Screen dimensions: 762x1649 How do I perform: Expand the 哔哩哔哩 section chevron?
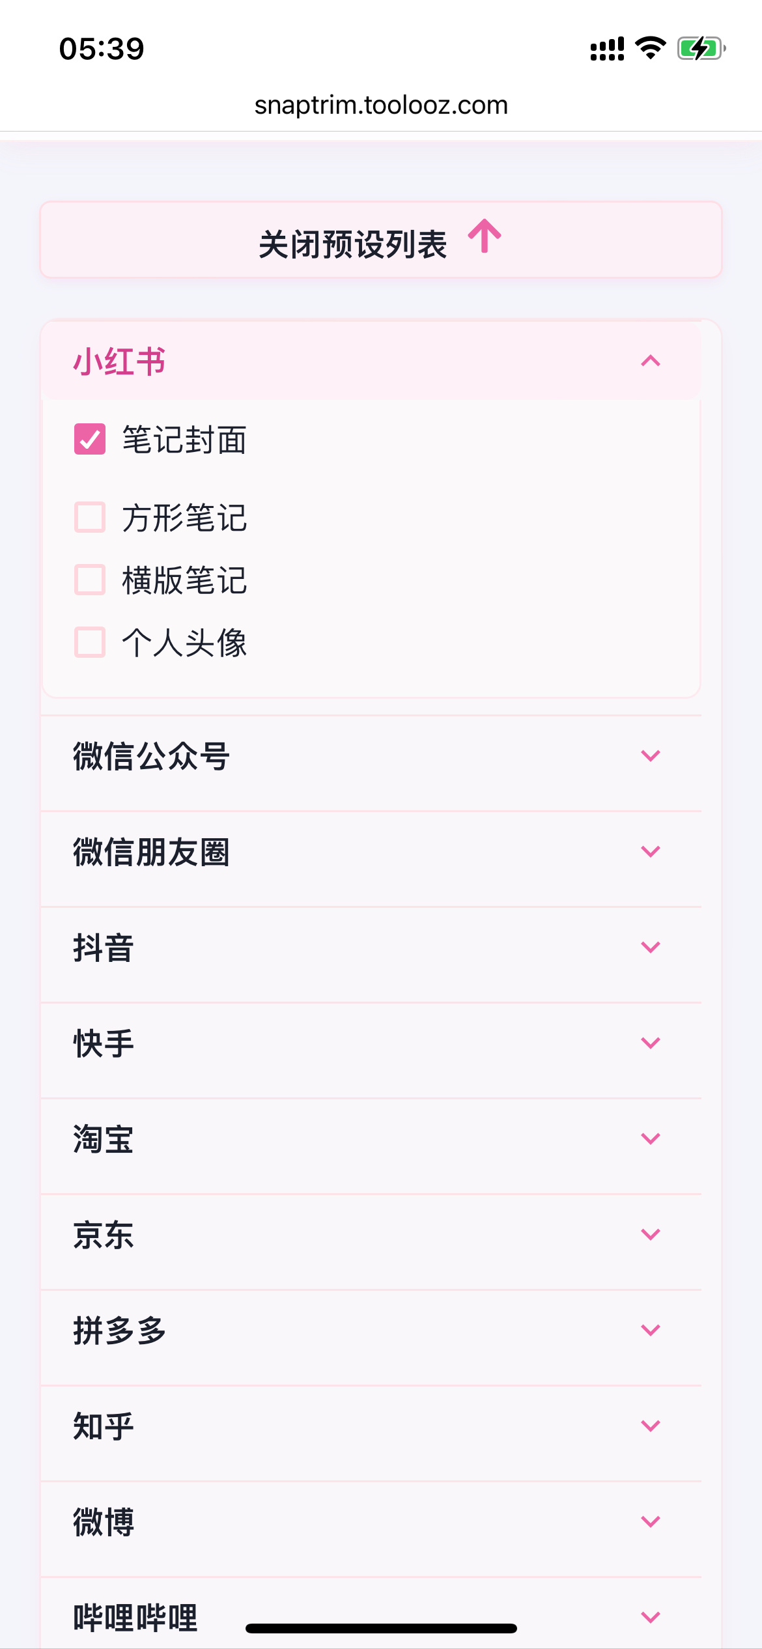pos(651,1617)
